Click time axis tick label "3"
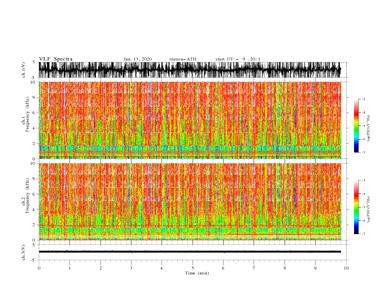 point(131,268)
